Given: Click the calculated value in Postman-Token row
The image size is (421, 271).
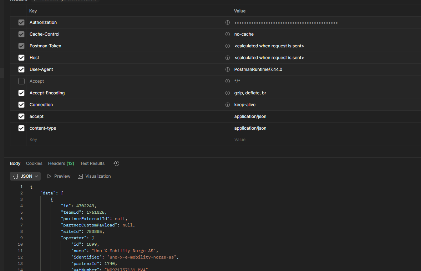Looking at the screenshot, I should (269, 46).
